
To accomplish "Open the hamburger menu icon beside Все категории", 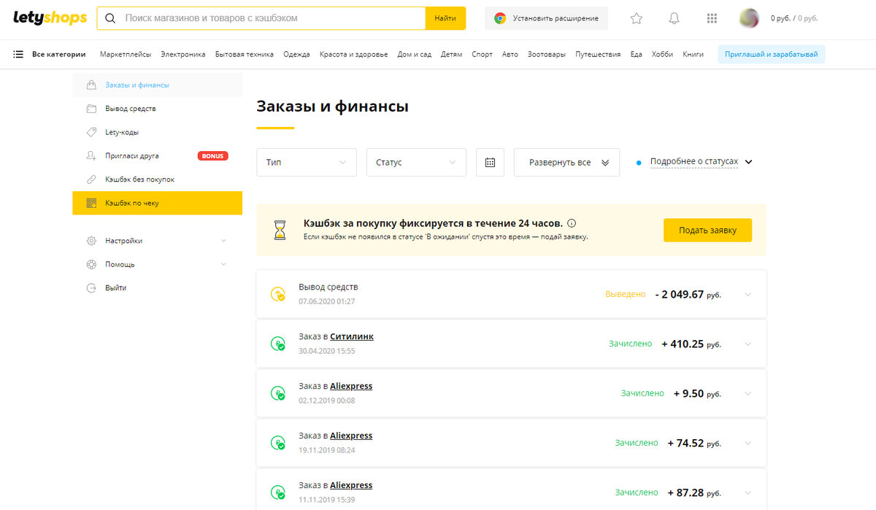I will (18, 54).
